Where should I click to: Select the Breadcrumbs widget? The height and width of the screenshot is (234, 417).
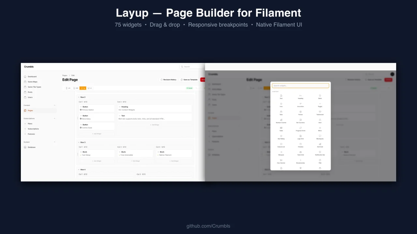[x=300, y=162]
